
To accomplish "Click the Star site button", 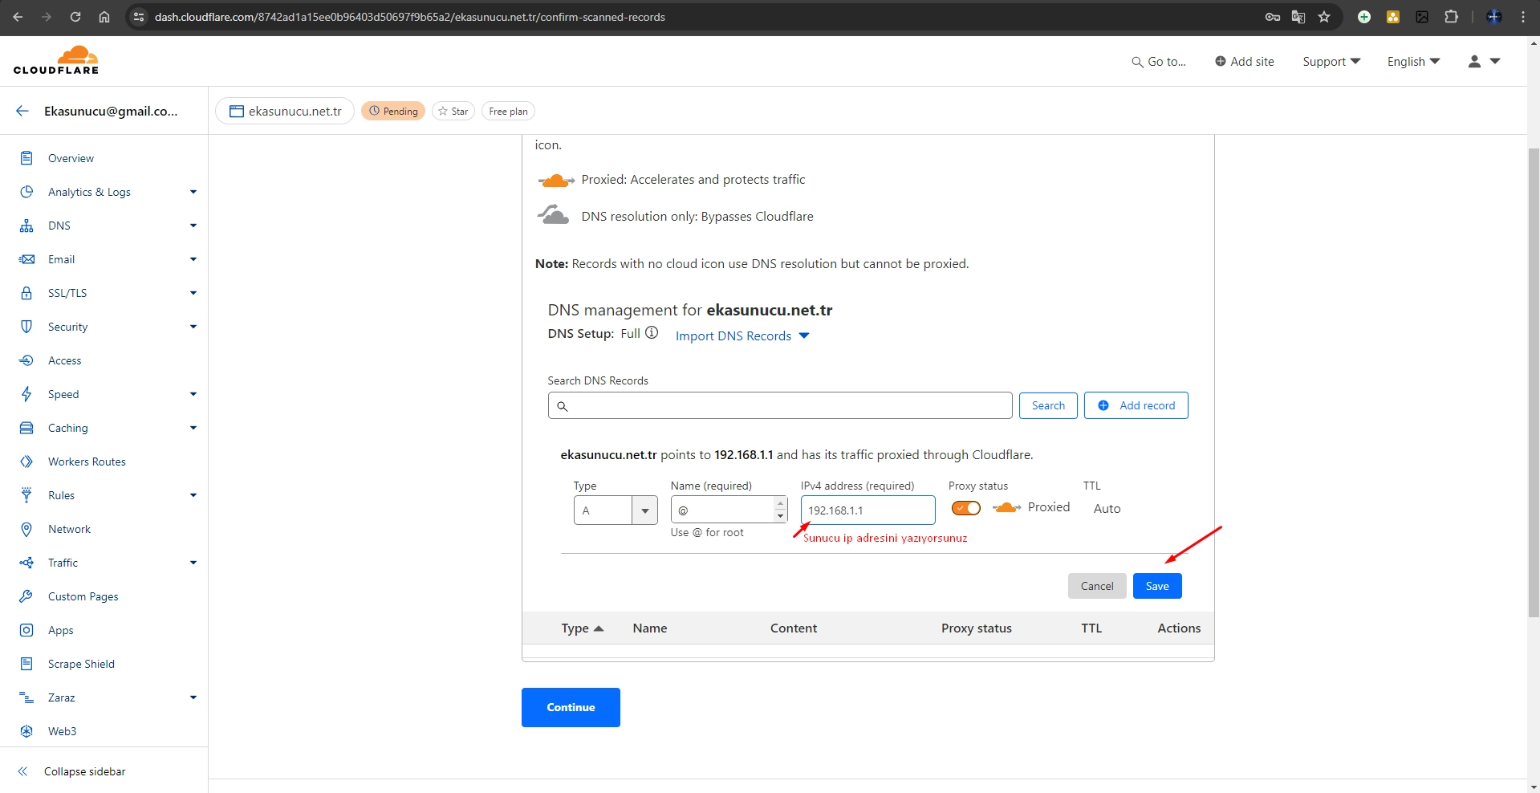I will click(x=453, y=111).
